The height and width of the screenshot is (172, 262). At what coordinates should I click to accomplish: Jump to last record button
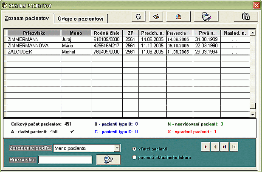[x=224, y=147]
